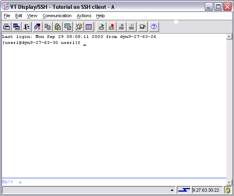Click the blue lightning connection status icon
Image resolution: width=234 pixels, height=196 pixels.
coord(184,190)
